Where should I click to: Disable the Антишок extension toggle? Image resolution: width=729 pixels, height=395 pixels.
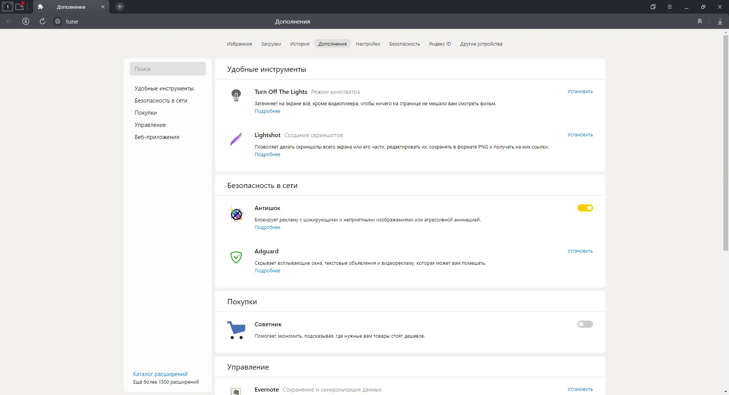pos(585,208)
